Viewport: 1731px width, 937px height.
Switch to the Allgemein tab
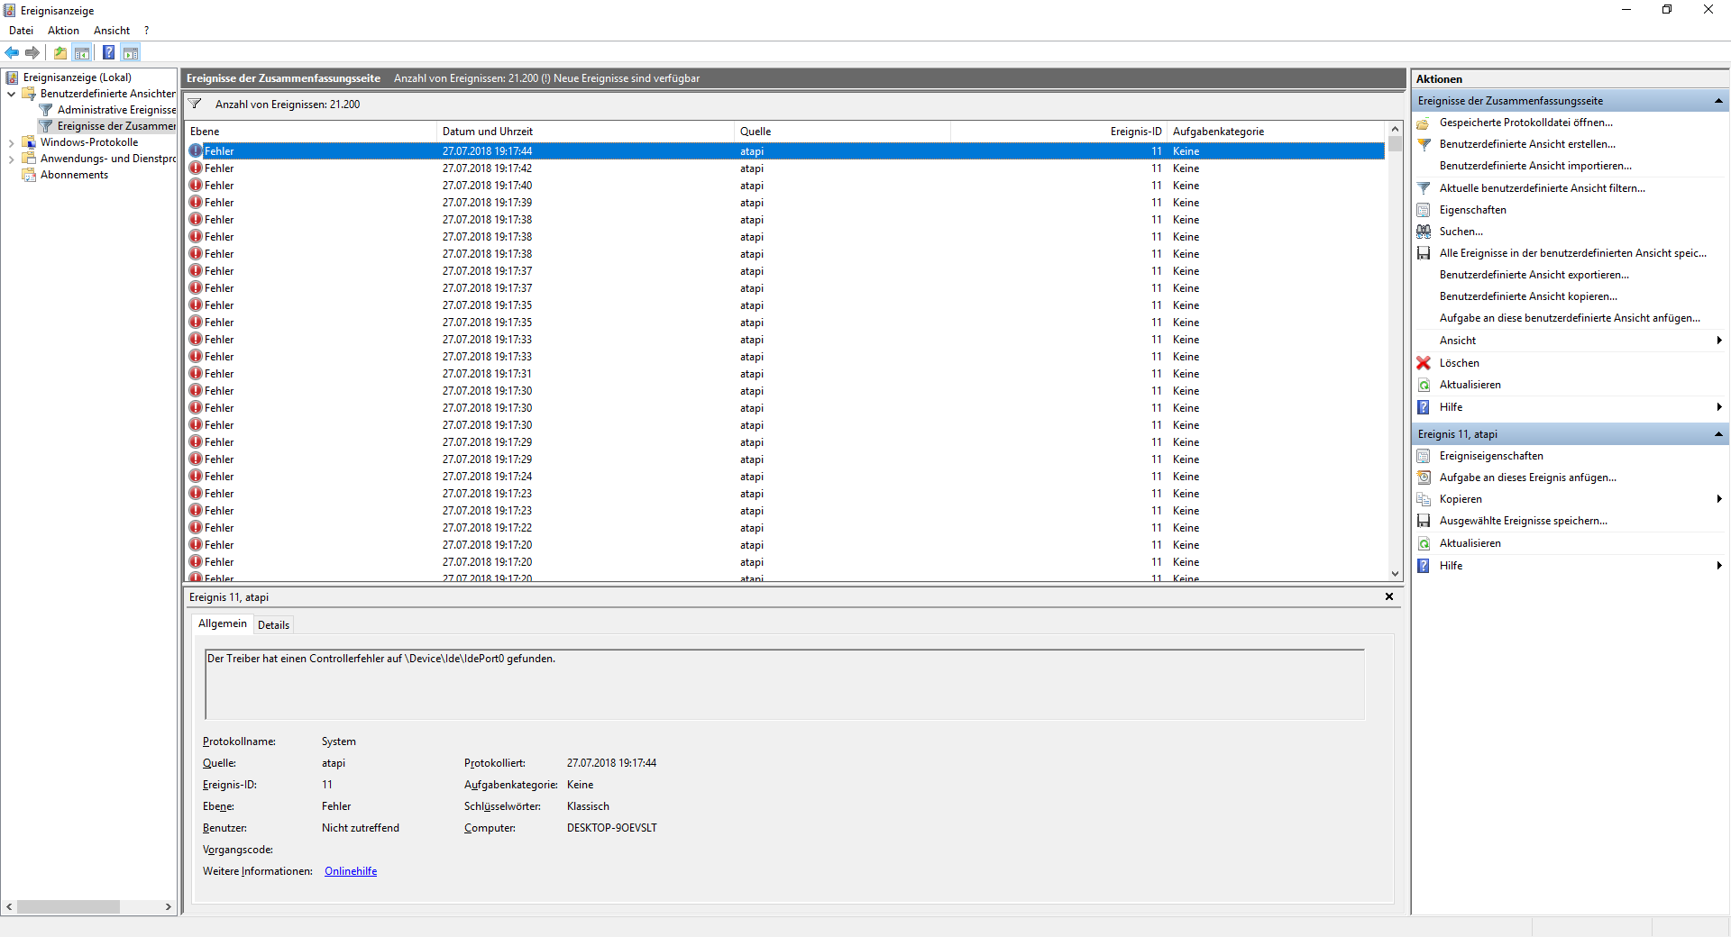click(x=222, y=623)
